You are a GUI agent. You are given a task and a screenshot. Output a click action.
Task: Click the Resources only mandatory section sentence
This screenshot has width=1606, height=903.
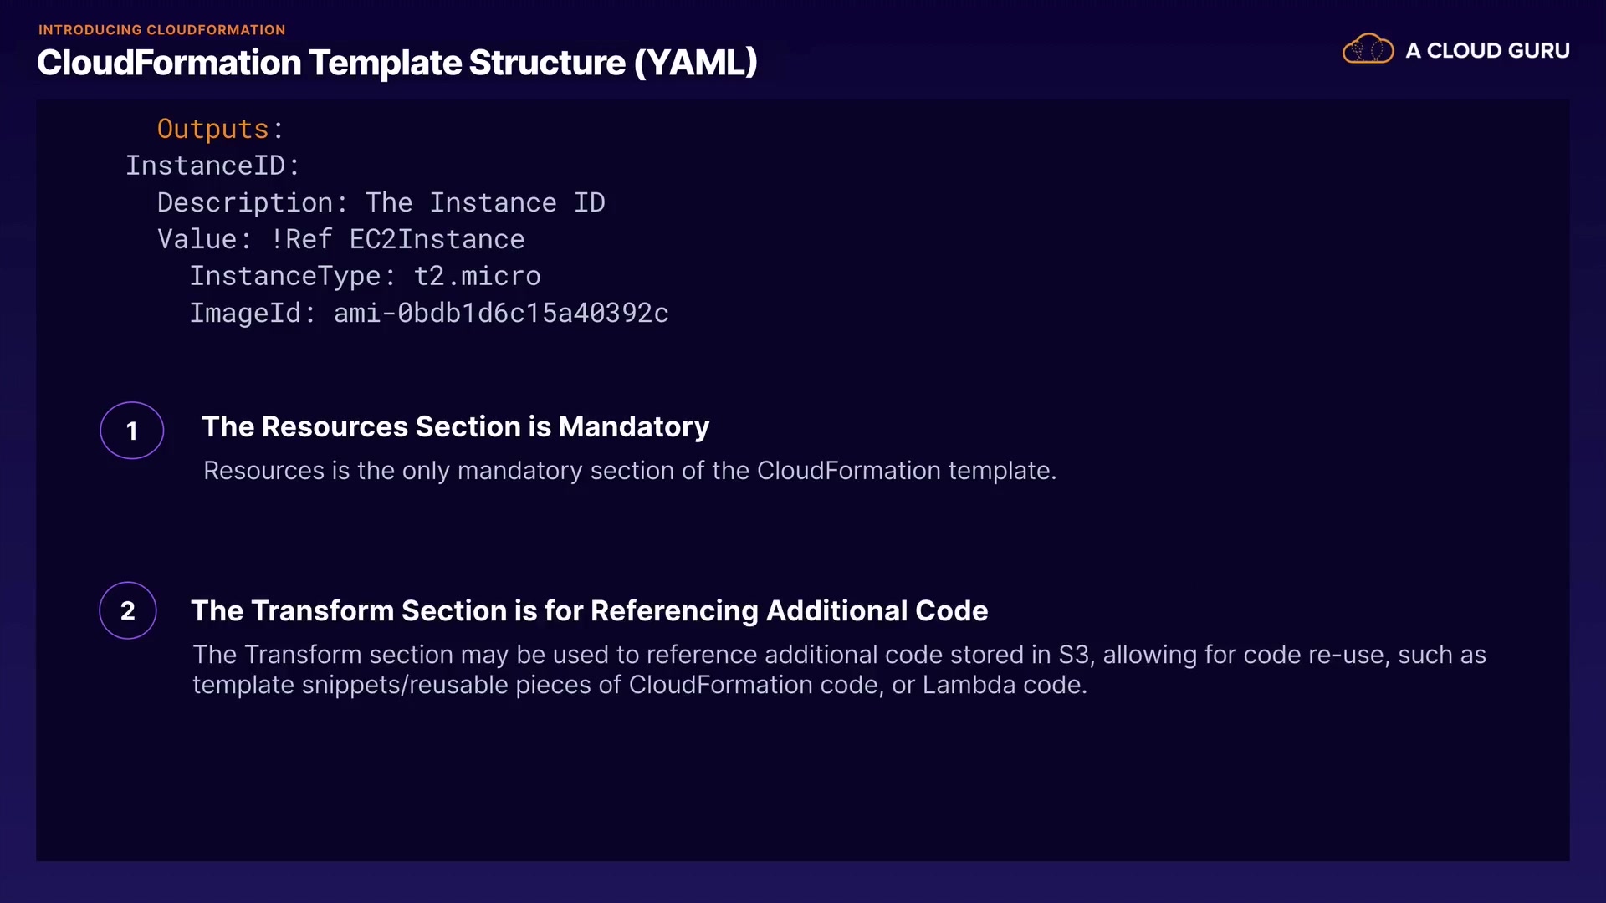629,471
